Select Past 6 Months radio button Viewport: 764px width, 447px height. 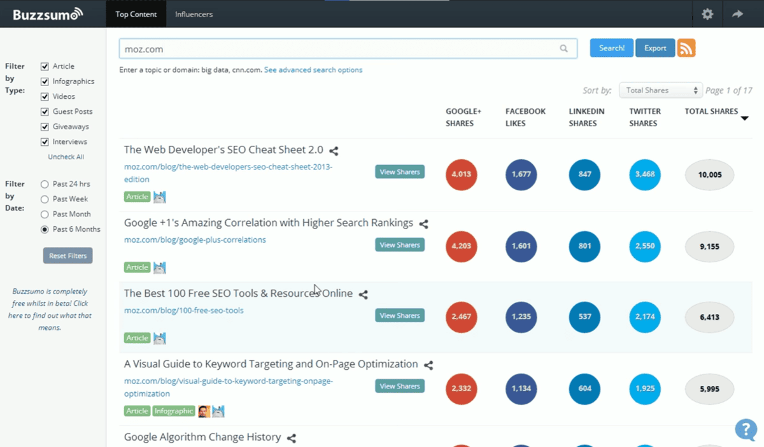pos(45,229)
